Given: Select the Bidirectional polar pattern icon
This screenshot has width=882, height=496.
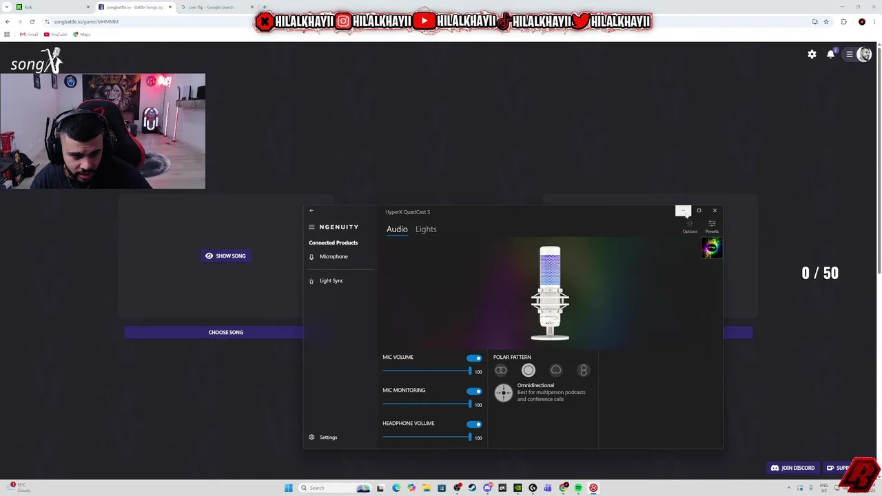Looking at the screenshot, I should [x=584, y=371].
